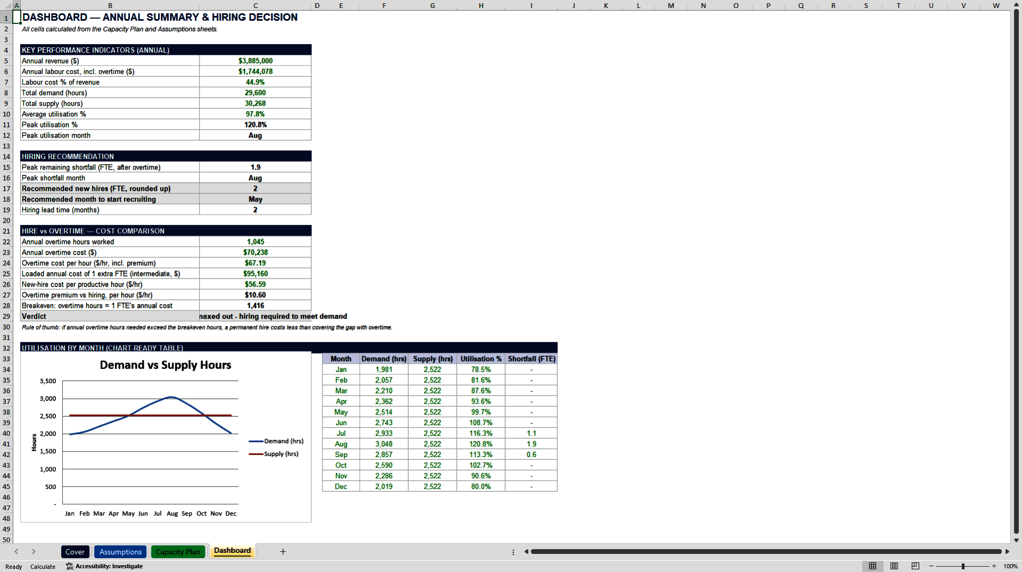
Task: Select HIRING RECOMMENDATION section header
Action: tap(166, 156)
